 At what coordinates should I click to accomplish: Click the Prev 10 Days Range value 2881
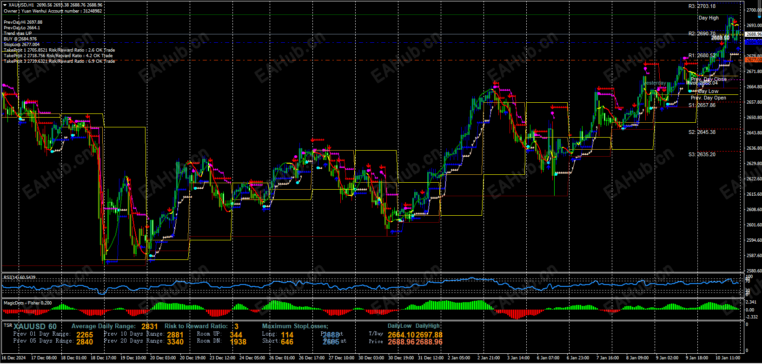[175, 335]
